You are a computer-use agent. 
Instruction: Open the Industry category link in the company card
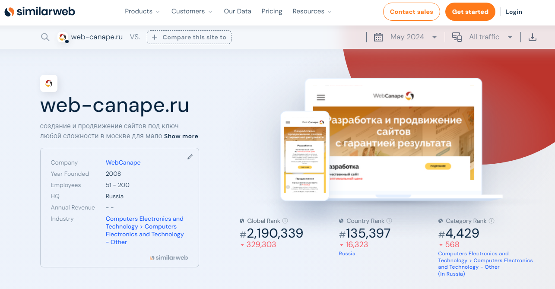point(145,230)
